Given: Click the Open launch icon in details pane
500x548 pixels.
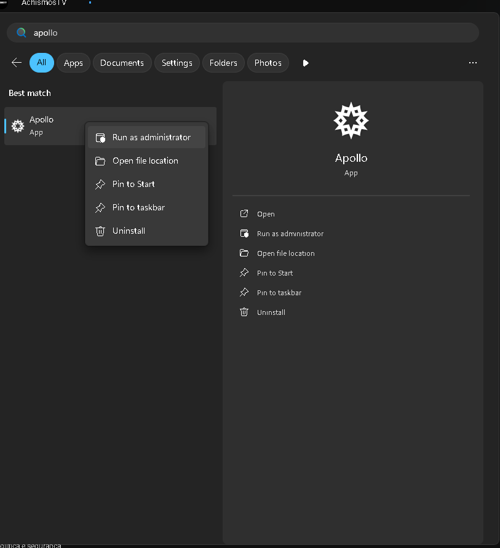Looking at the screenshot, I should (244, 213).
